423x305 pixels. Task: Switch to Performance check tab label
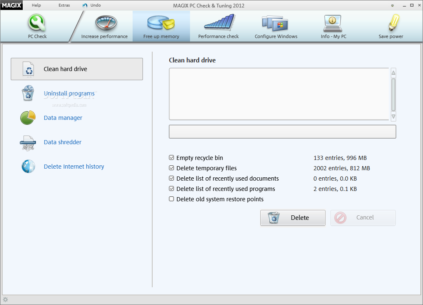pos(219,36)
